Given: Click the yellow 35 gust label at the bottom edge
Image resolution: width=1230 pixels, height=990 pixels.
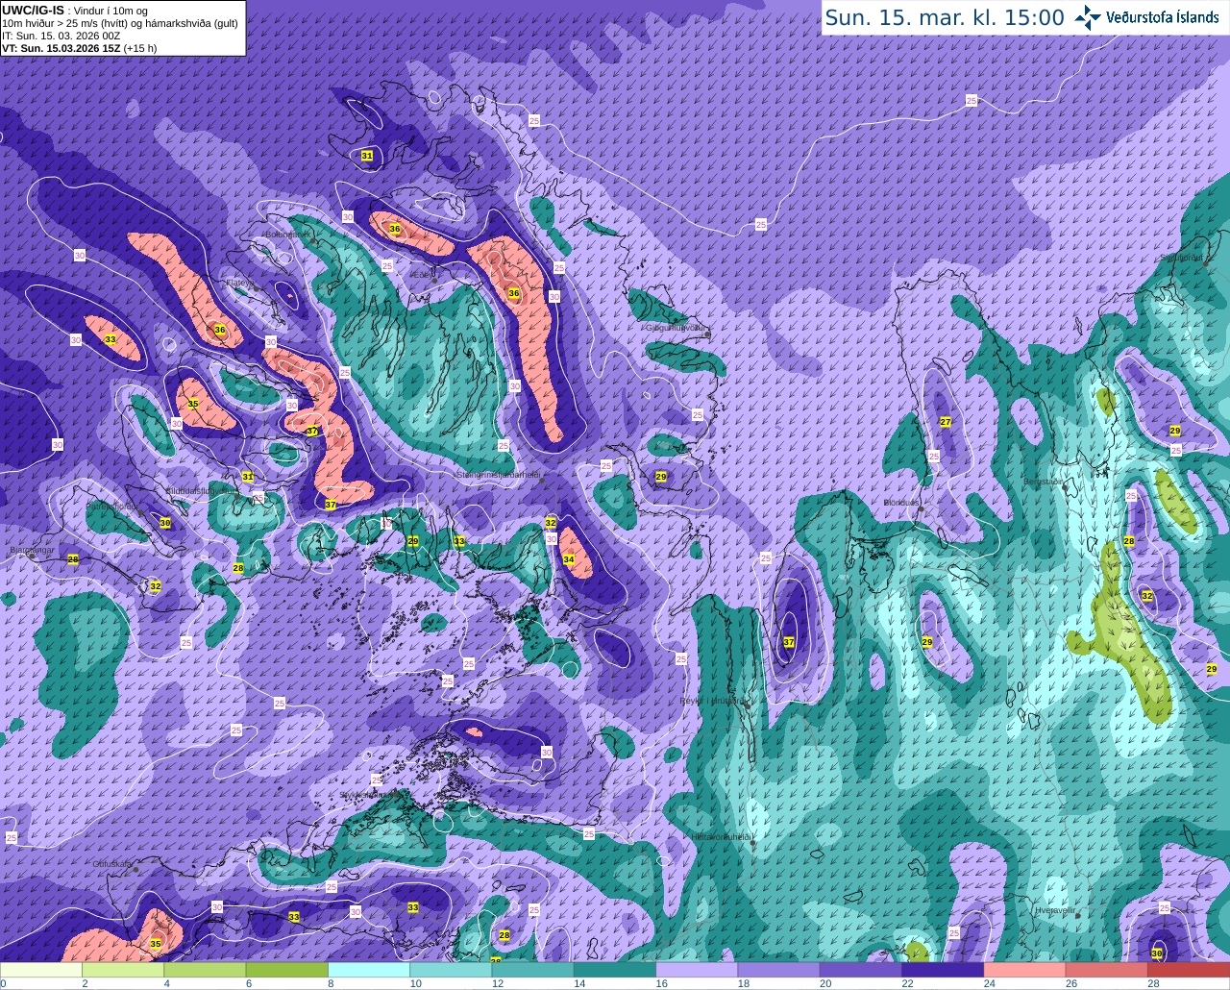Looking at the screenshot, I should pyautogui.click(x=156, y=944).
